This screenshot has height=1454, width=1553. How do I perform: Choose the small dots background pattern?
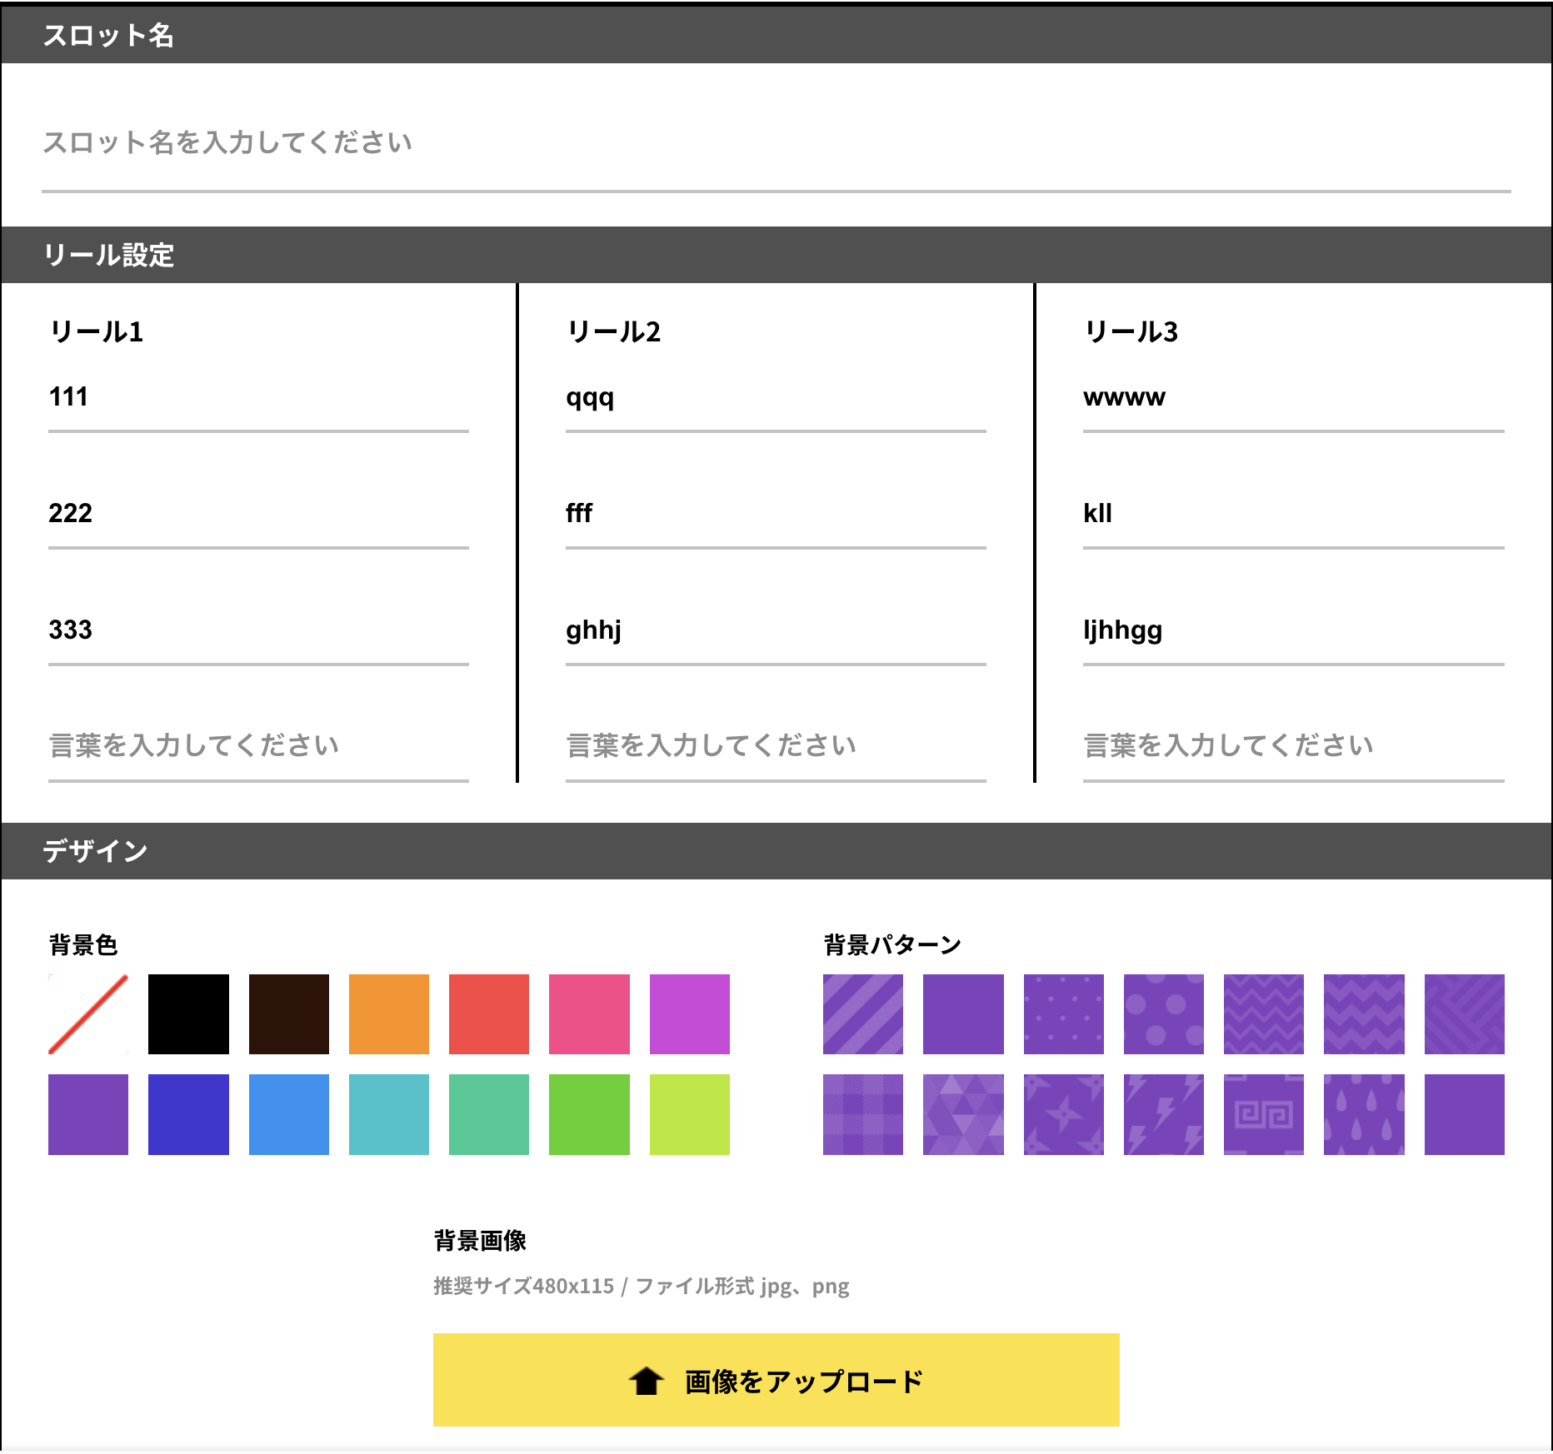point(1064,1014)
